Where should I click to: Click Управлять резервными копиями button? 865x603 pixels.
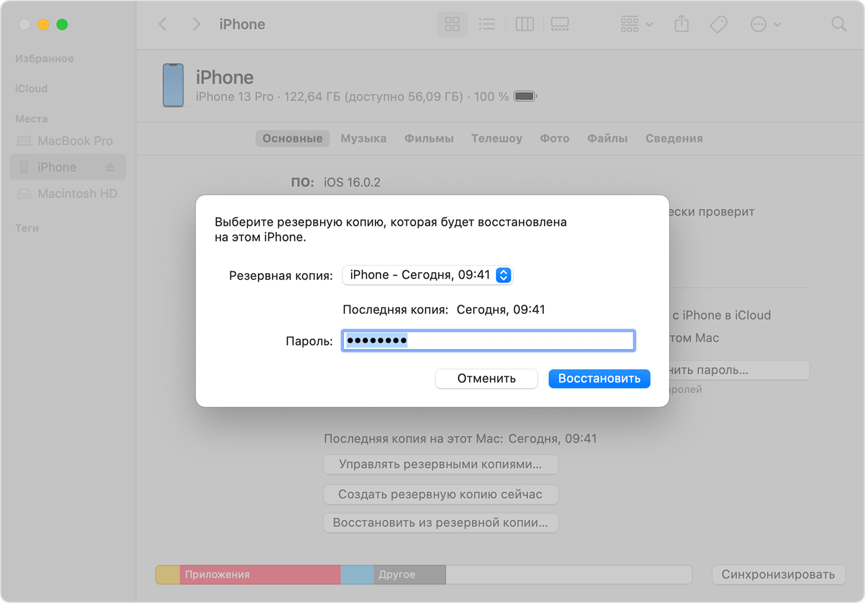(x=440, y=464)
